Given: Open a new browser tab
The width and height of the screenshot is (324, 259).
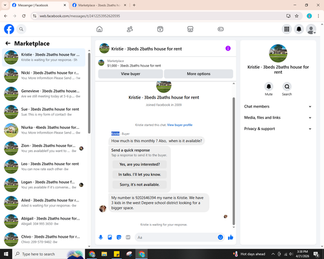Looking at the screenshot, I should [x=134, y=5].
